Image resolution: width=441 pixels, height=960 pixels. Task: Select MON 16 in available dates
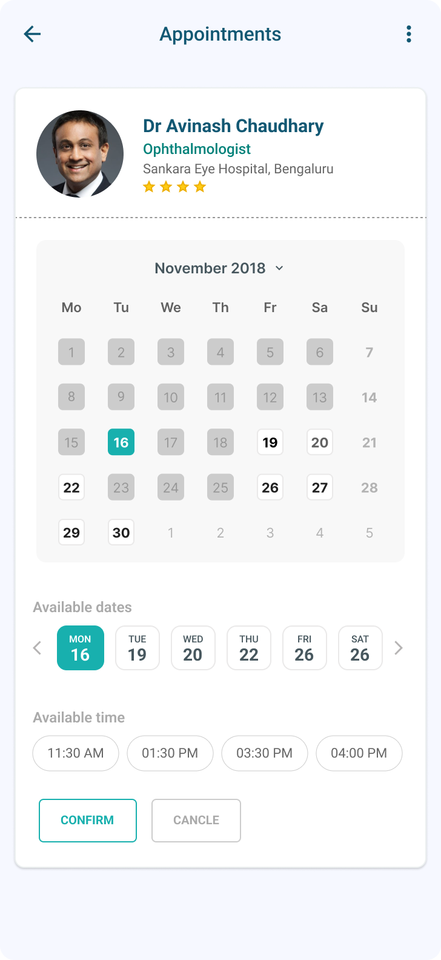point(81,648)
